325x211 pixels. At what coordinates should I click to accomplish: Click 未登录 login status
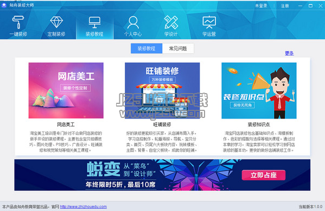[261, 6]
